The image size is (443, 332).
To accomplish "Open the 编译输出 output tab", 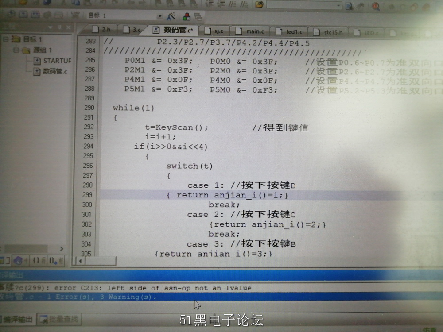I will pos(17,319).
